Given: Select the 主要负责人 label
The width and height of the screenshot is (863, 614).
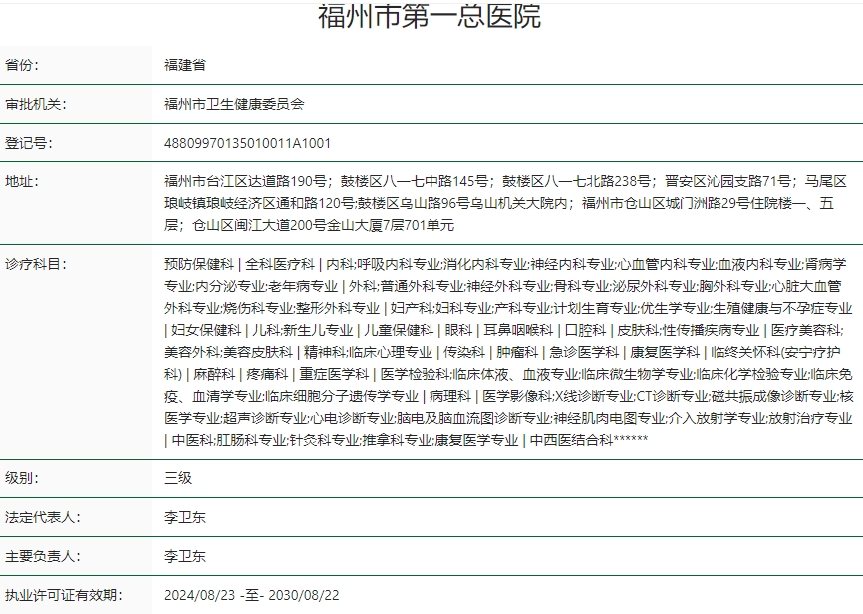Looking at the screenshot, I should pyautogui.click(x=43, y=556).
